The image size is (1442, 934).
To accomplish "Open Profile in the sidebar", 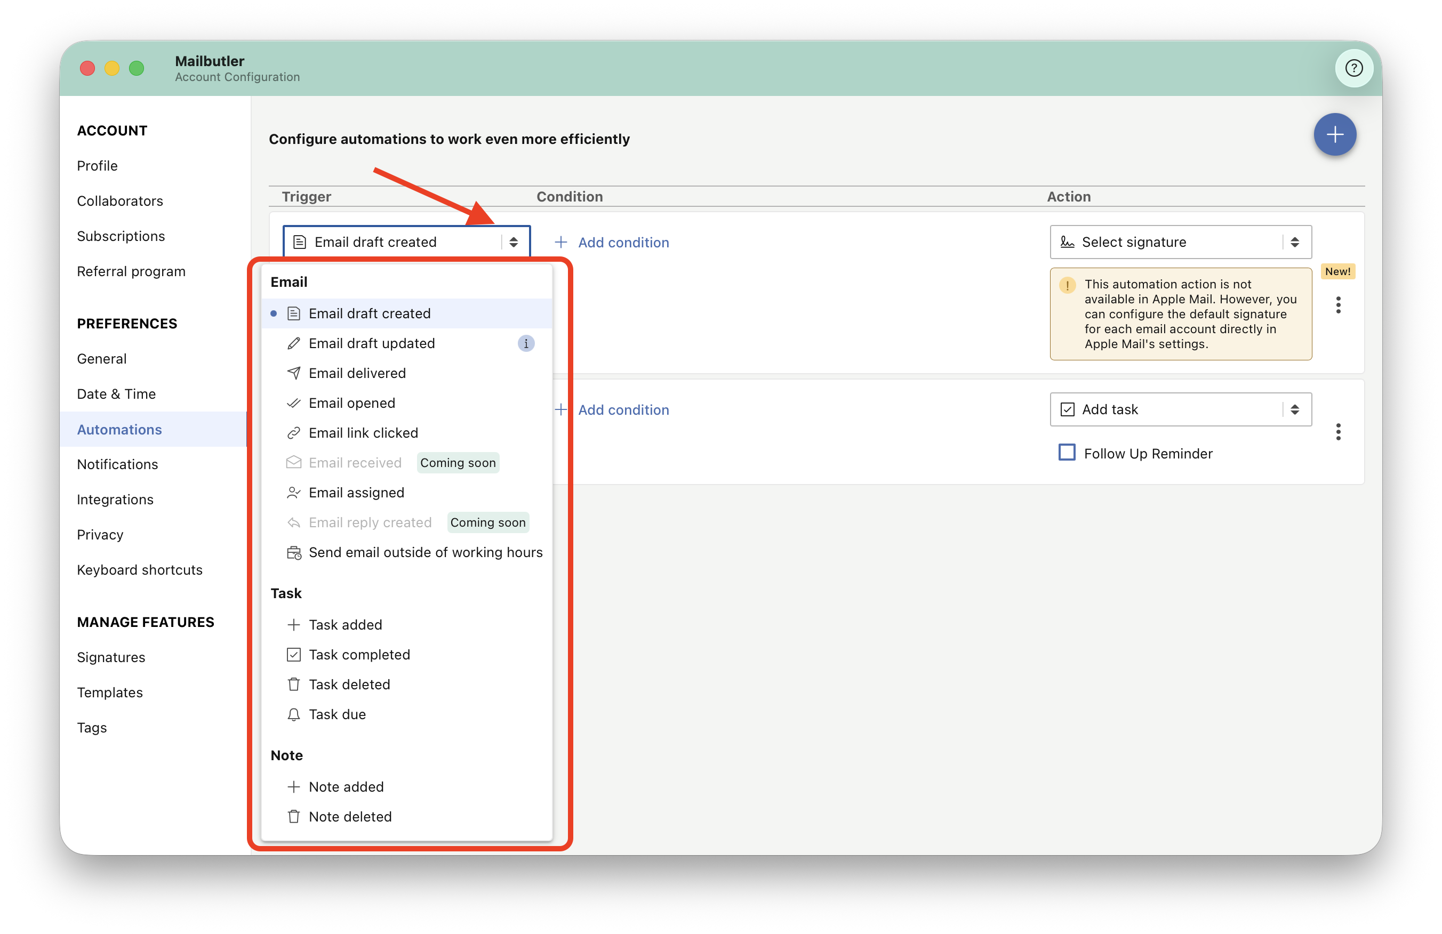I will pyautogui.click(x=98, y=166).
